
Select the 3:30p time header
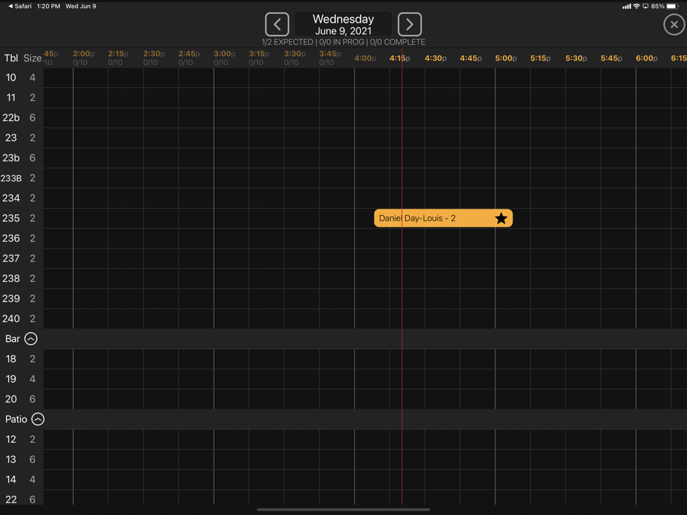[295, 54]
